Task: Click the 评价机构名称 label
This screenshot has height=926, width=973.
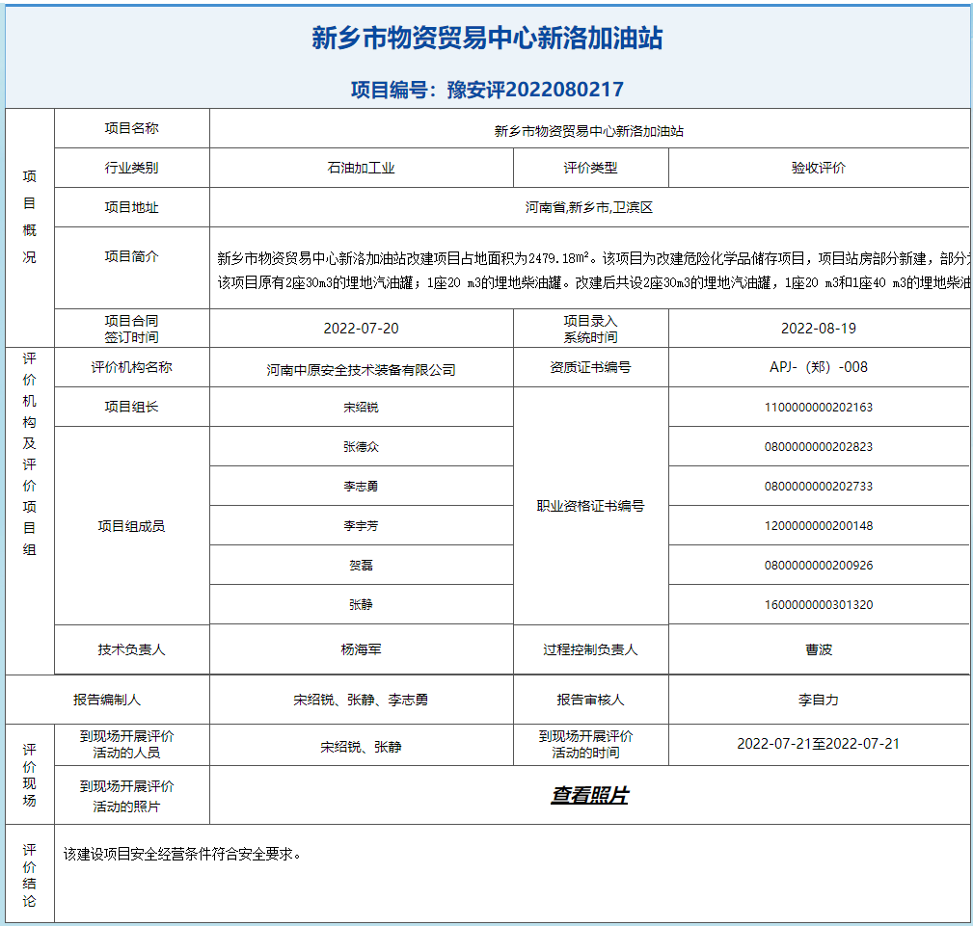Action: point(131,367)
